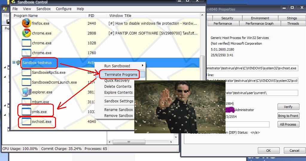Switch to Security tab in Properties window
This screenshot has height=161, width=306.
click(227, 18)
